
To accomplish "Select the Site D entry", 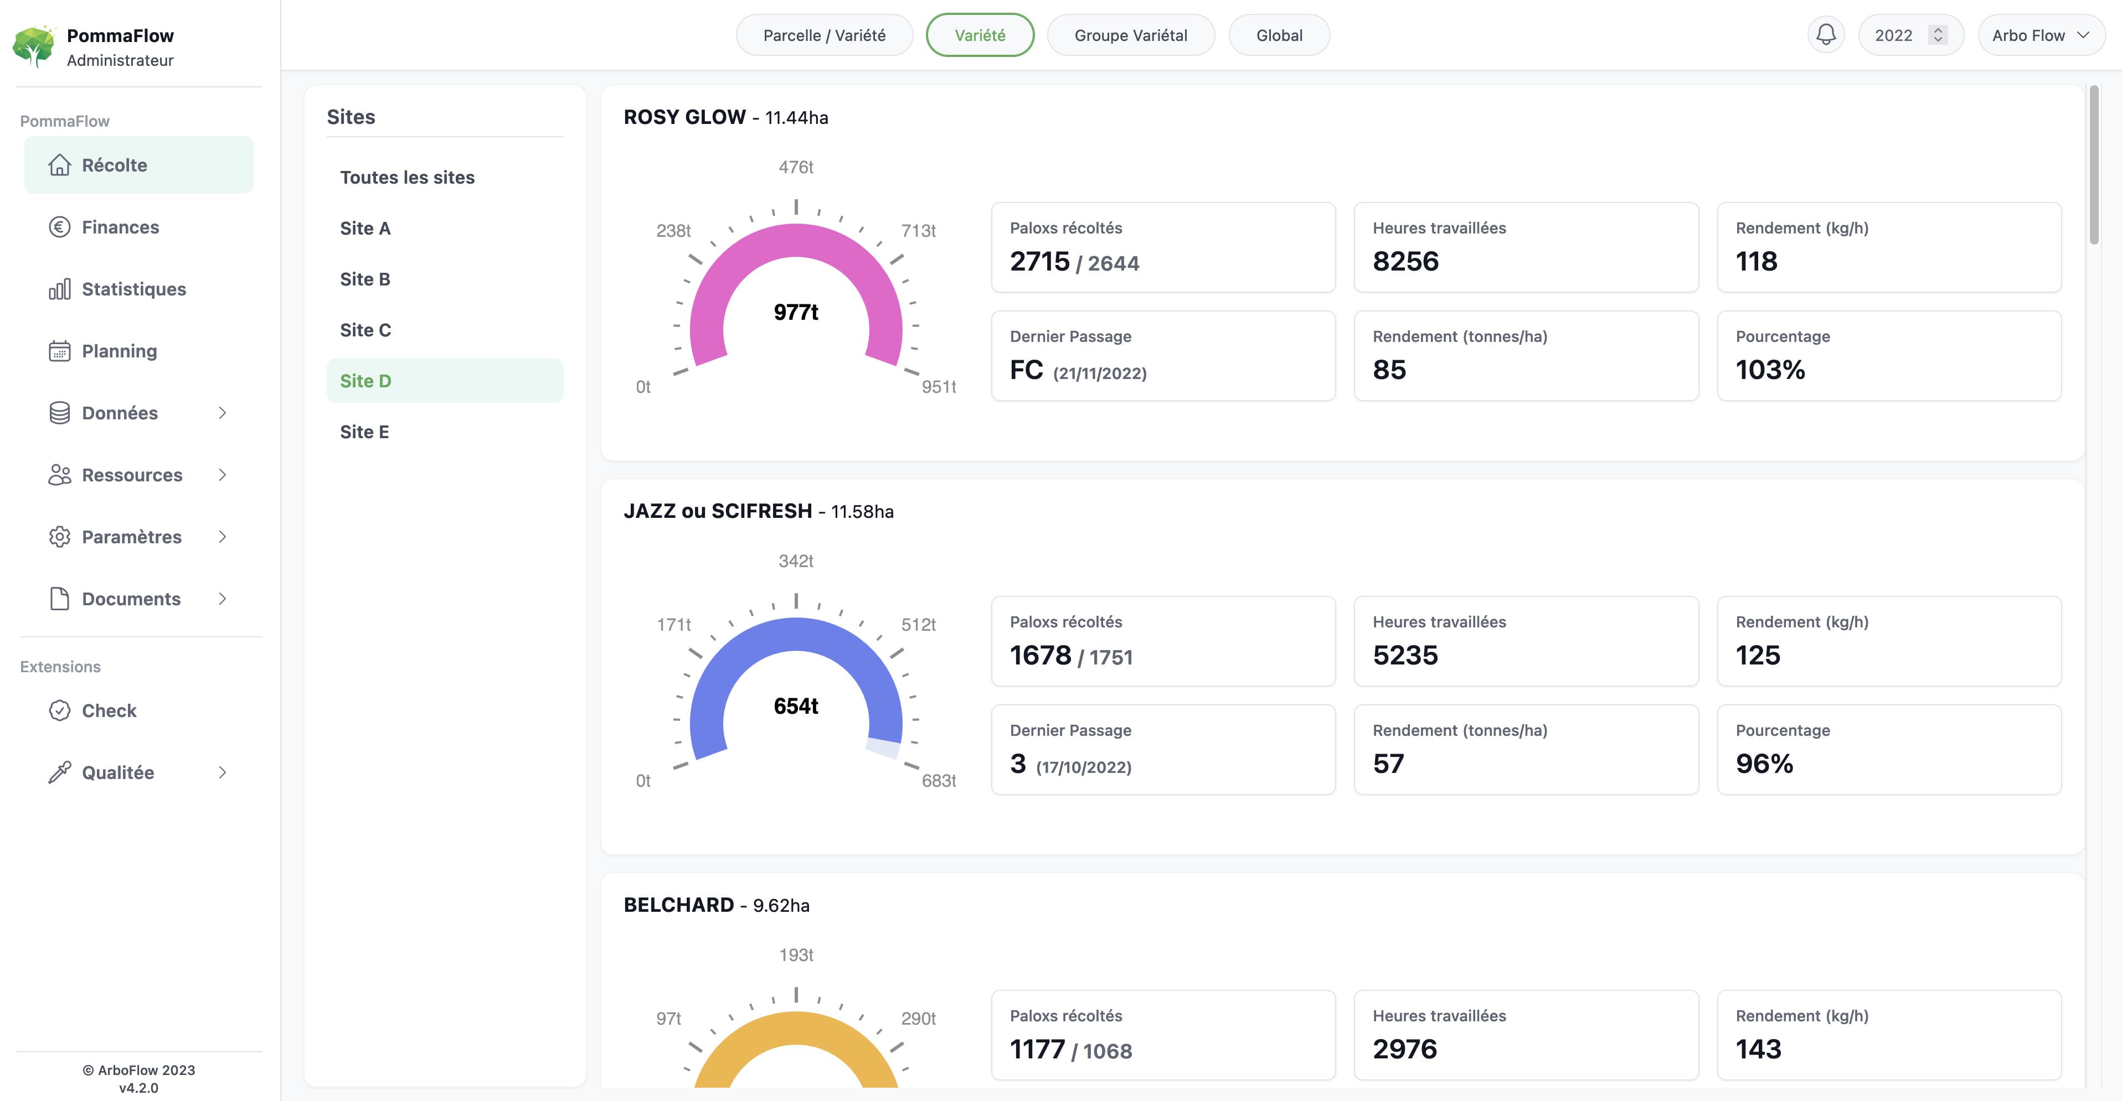I will click(x=365, y=380).
